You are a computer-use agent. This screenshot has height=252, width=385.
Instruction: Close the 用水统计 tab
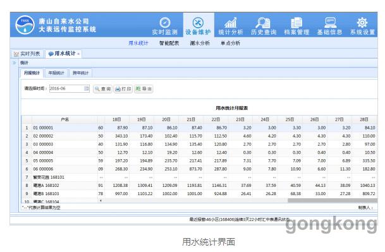click(x=78, y=54)
